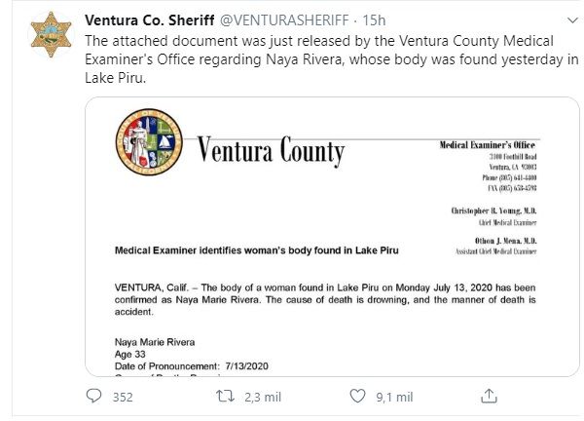Open Ventura Co. Sheriff profile name

click(x=149, y=20)
